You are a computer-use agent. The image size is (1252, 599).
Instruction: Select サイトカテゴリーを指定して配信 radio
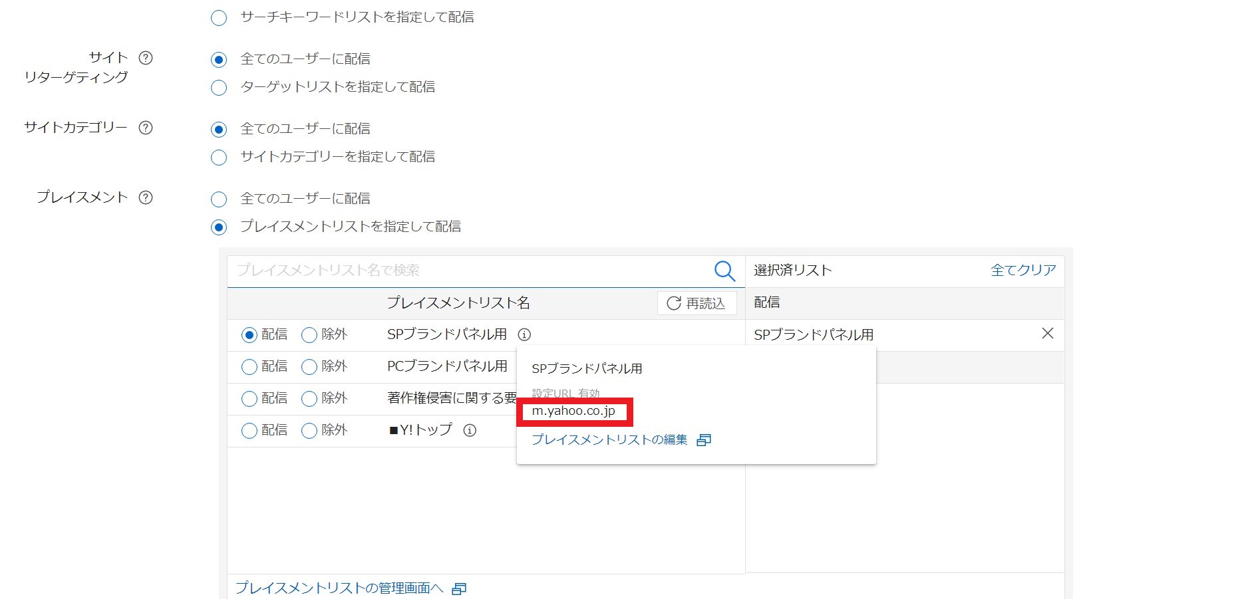coord(219,158)
